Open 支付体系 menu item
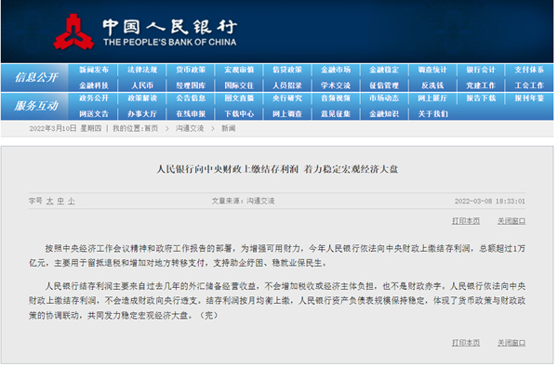 tap(529, 70)
